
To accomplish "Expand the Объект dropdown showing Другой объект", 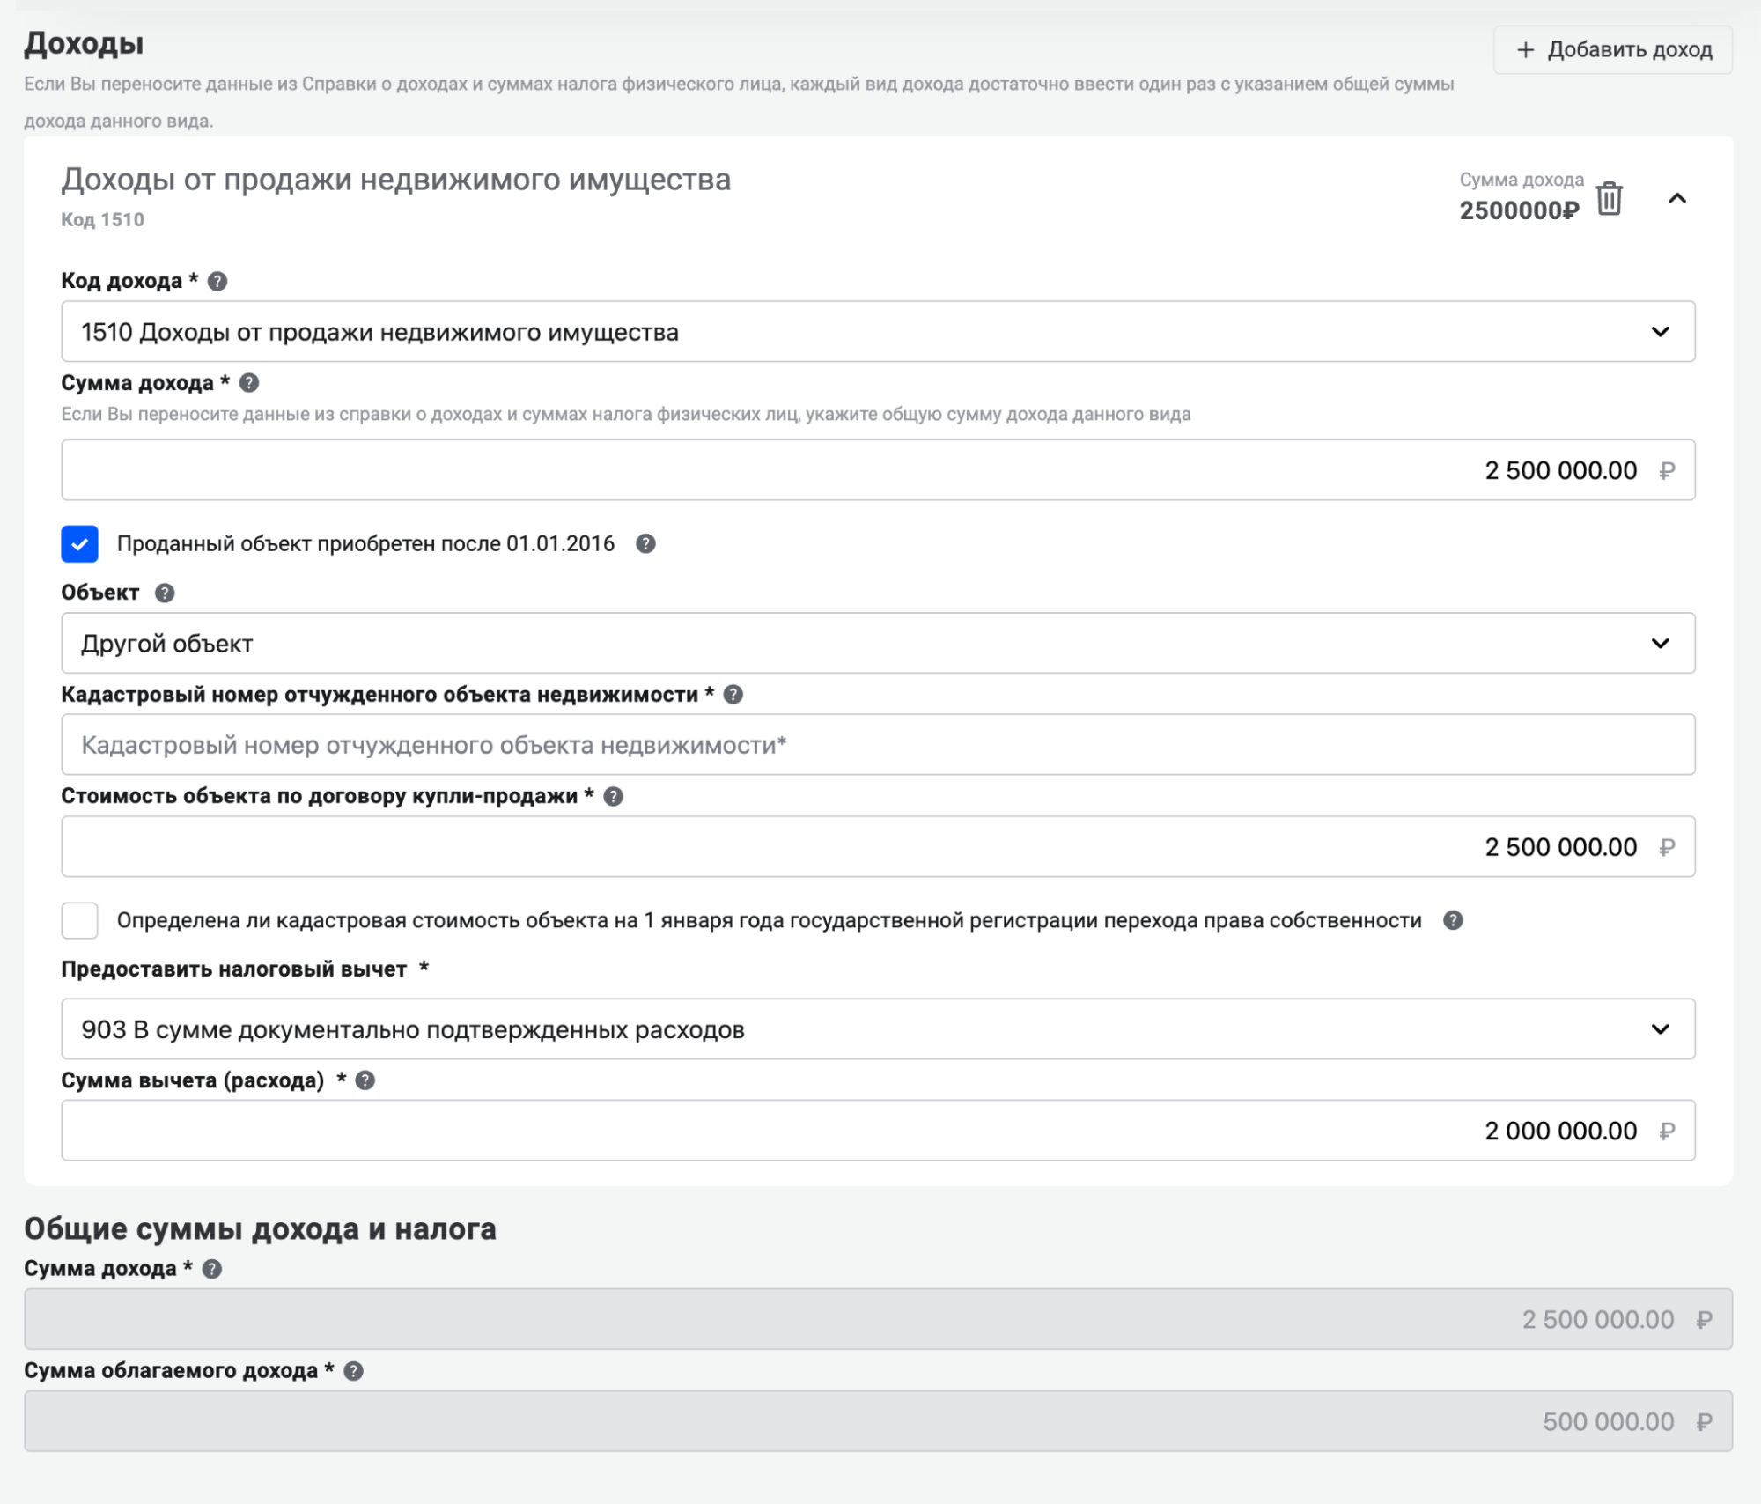I will point(878,643).
